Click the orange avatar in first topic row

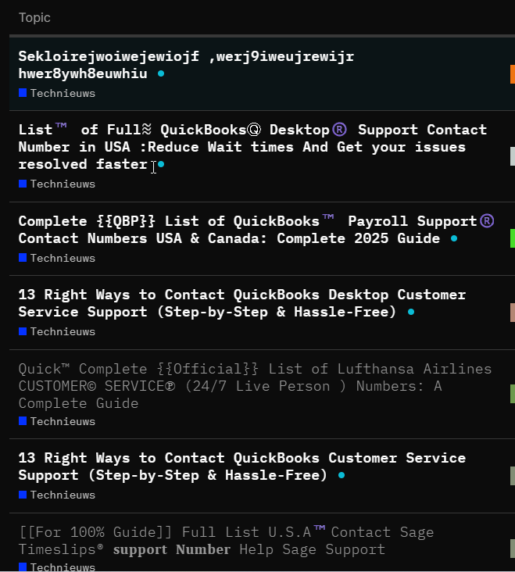(x=512, y=74)
